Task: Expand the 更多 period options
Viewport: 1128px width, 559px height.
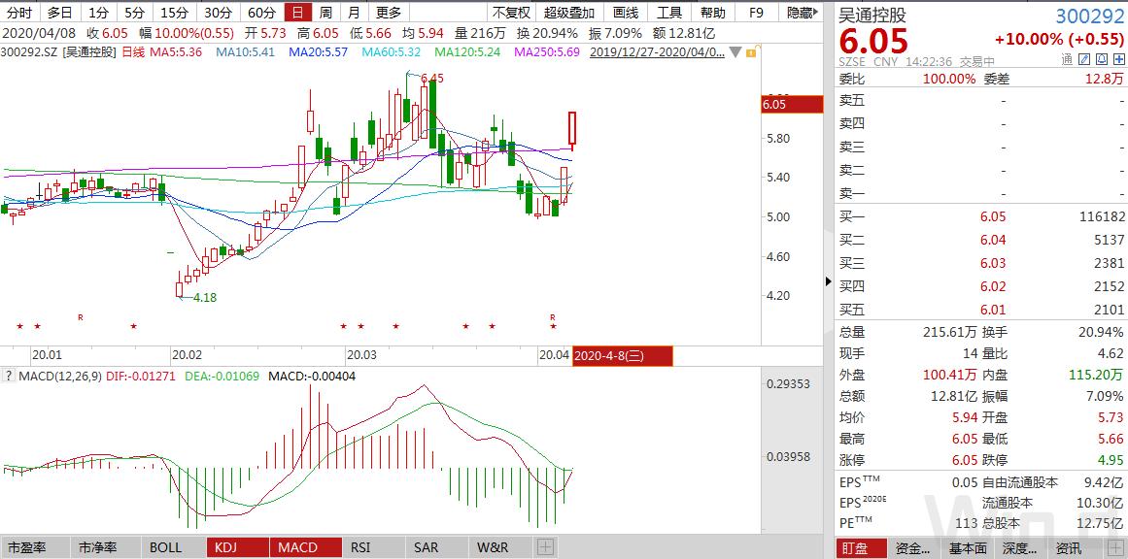Action: point(388,13)
